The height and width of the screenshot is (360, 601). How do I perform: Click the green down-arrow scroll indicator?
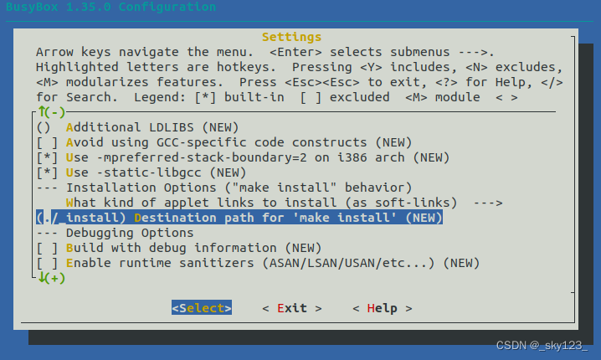point(51,278)
